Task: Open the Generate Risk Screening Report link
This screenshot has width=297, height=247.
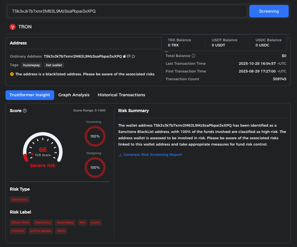Action: tap(153, 155)
